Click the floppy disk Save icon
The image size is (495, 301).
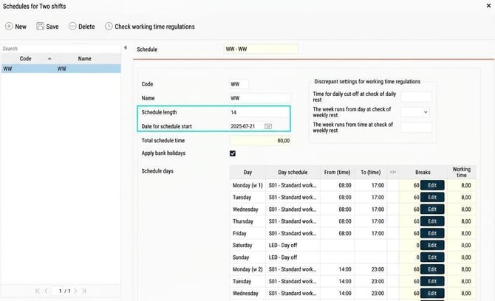pos(40,26)
